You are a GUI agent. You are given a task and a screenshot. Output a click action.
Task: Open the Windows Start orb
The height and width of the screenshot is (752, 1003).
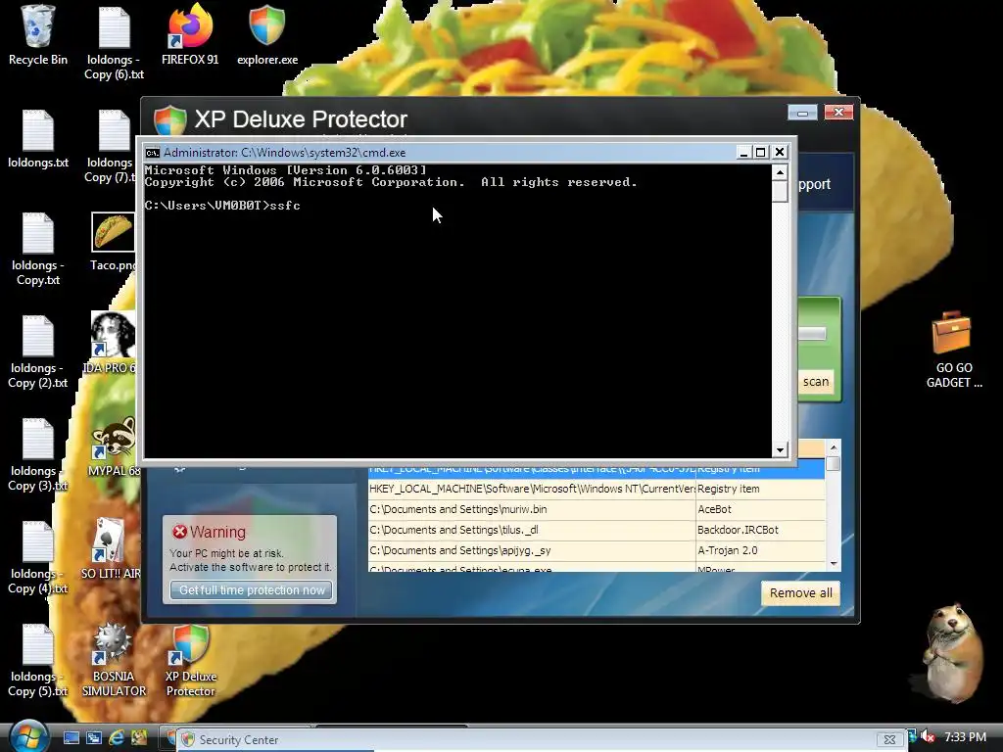click(x=28, y=736)
